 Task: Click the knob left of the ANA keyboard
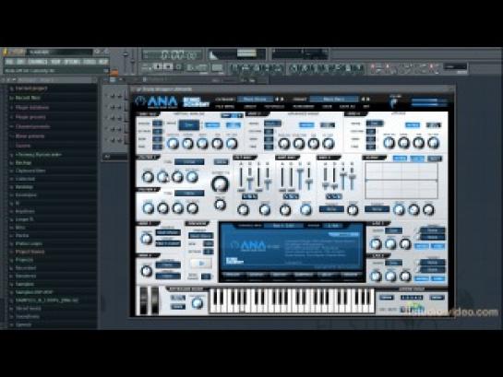click(197, 303)
